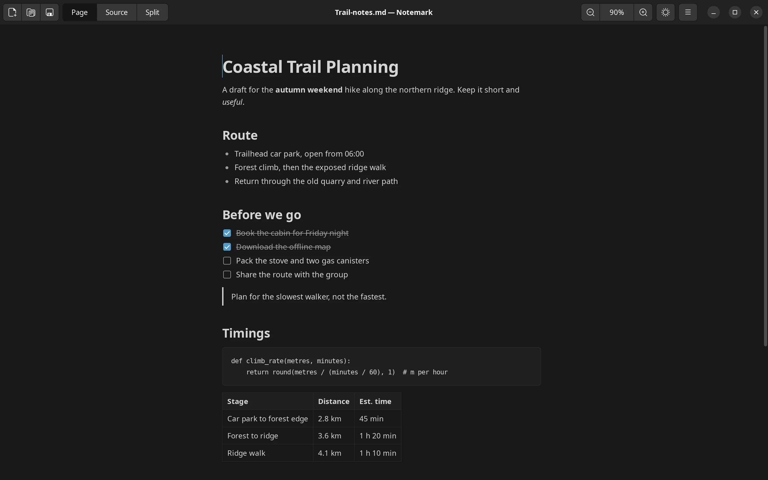Click 'Forest climb, then the exposed ridge walk'
Viewport: 768px width, 480px height.
pyautogui.click(x=310, y=168)
